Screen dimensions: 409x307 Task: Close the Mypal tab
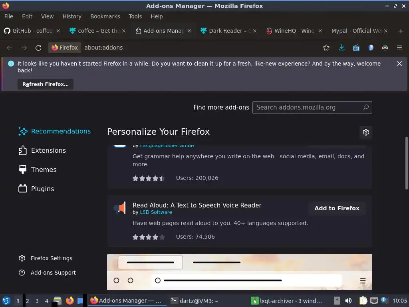386,31
